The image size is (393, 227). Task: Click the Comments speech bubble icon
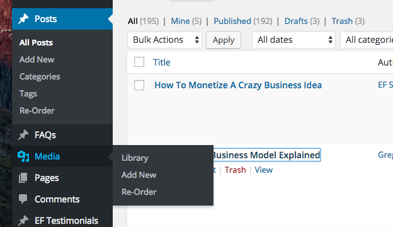pos(23,199)
